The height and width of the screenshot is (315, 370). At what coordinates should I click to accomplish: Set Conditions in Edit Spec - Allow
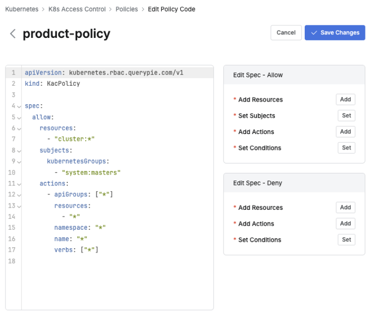pyautogui.click(x=347, y=148)
